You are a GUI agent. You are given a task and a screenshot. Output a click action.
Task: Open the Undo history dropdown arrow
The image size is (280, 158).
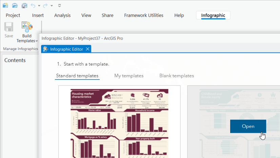[39, 6]
